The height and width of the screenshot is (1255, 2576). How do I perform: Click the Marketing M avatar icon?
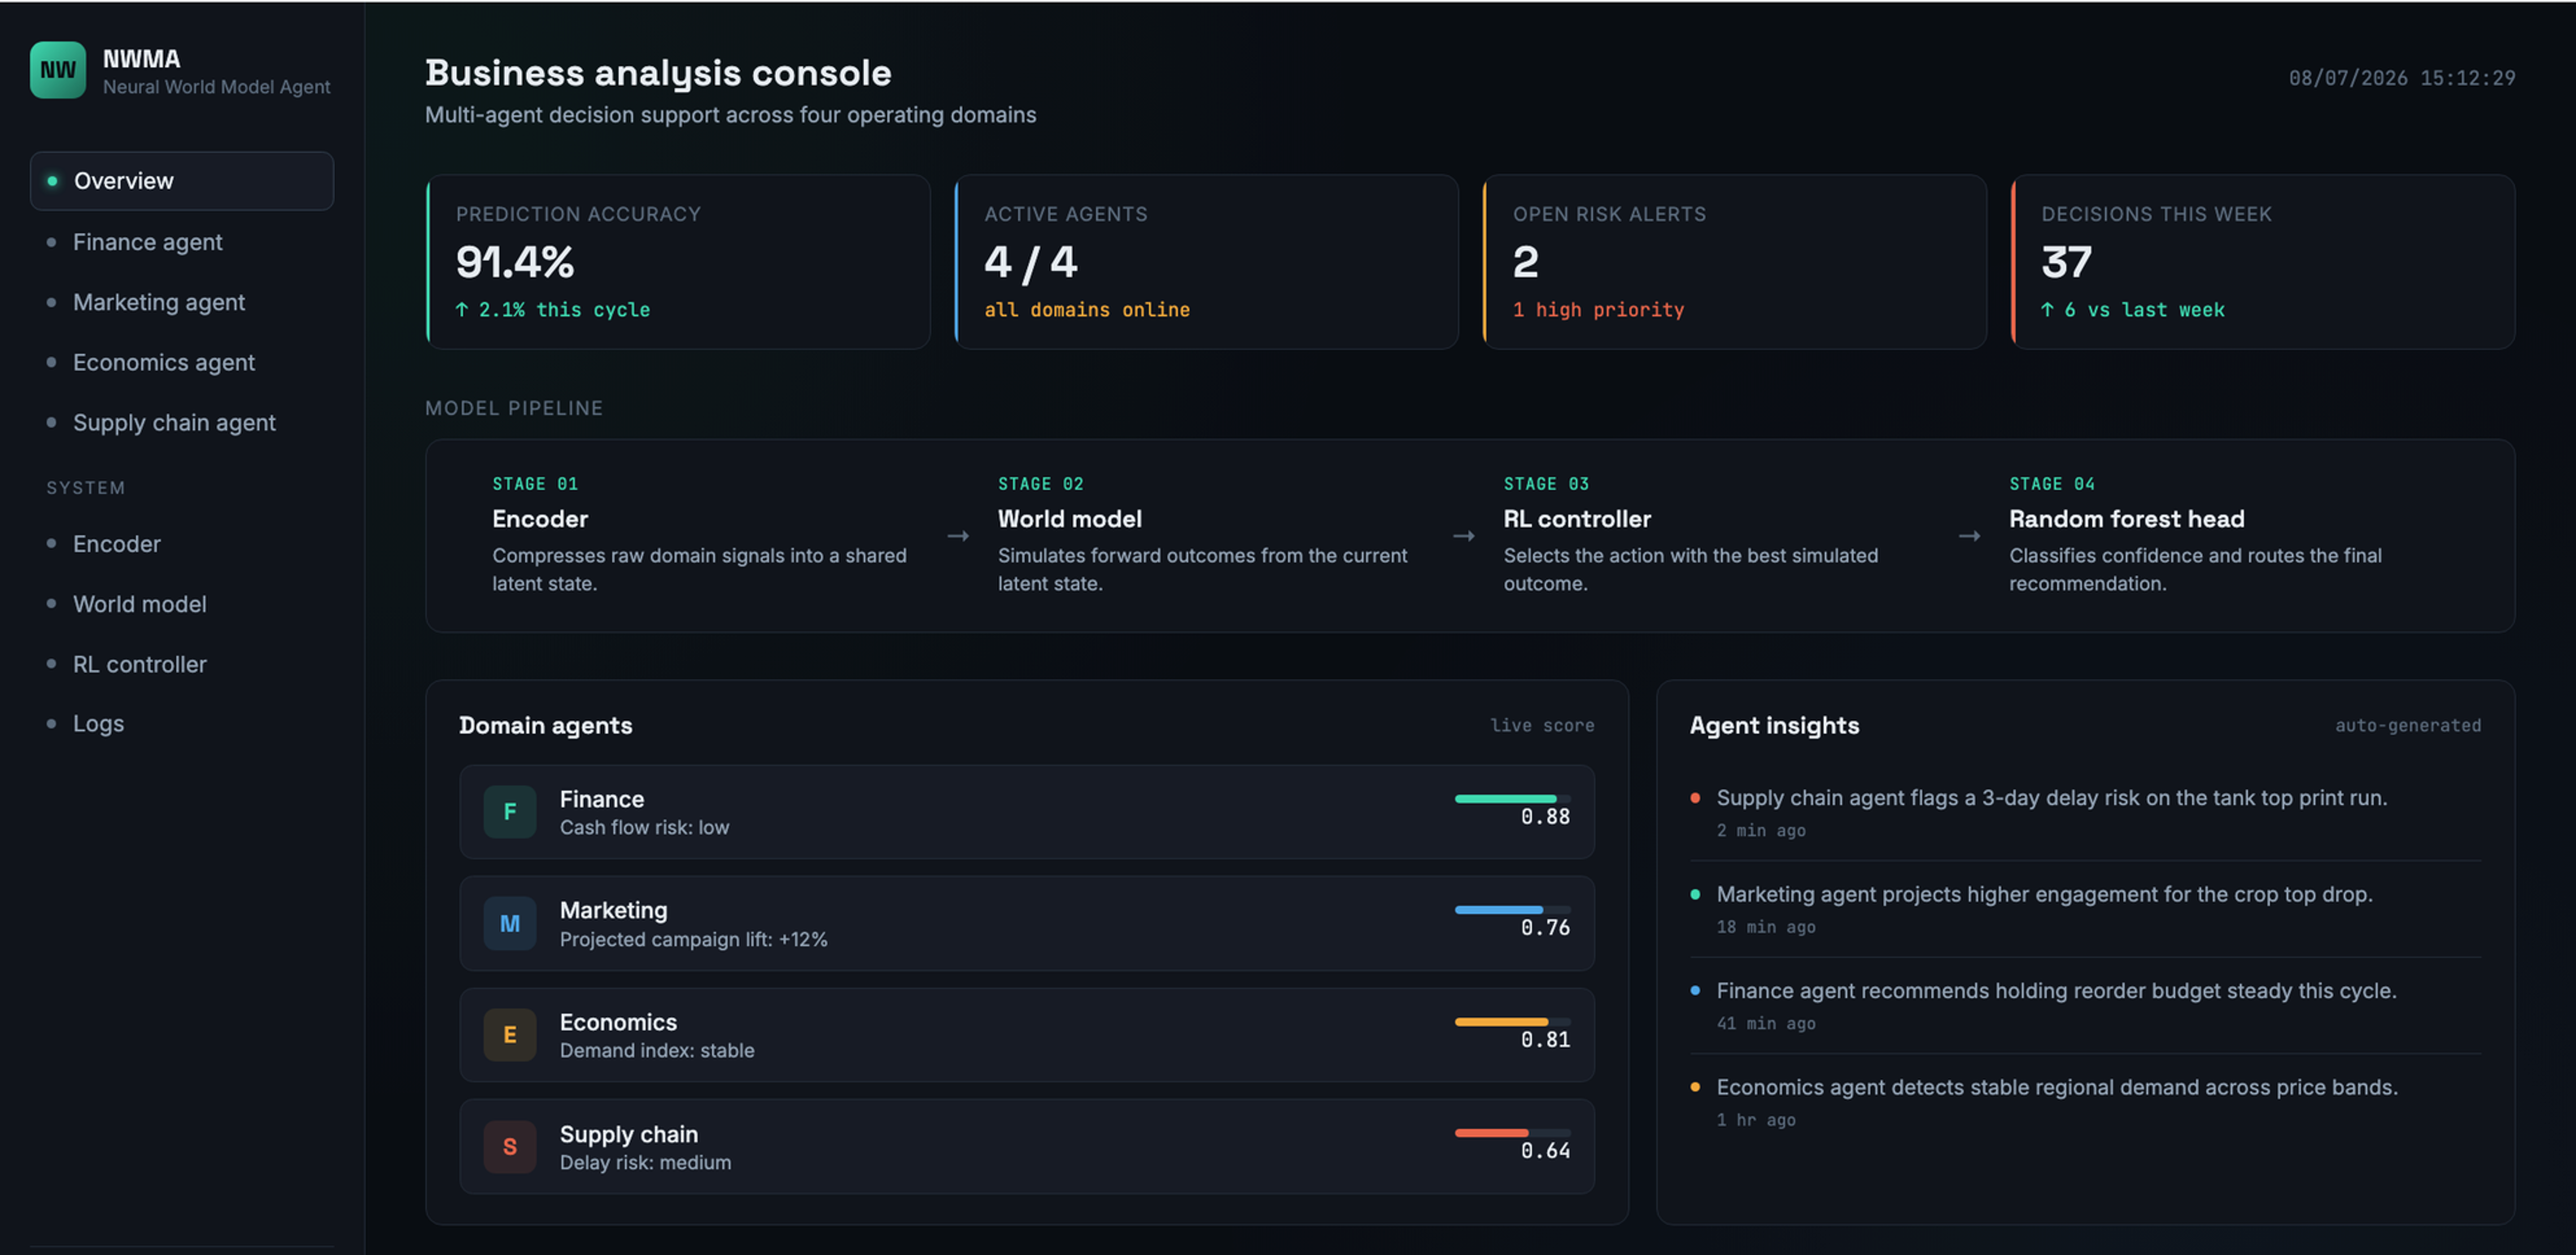click(510, 924)
